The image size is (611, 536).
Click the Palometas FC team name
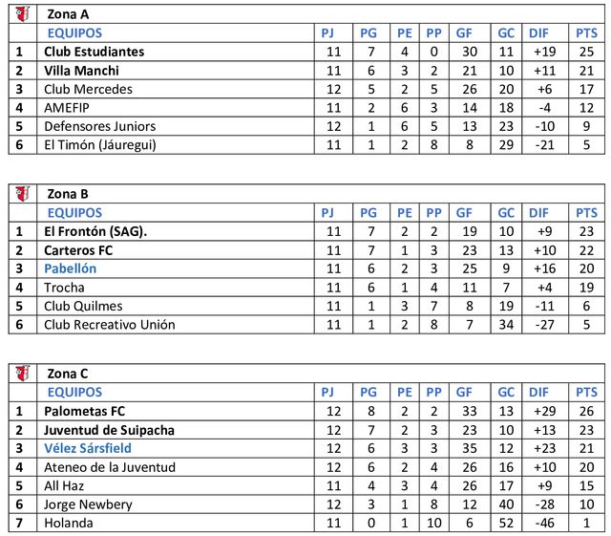click(x=85, y=411)
